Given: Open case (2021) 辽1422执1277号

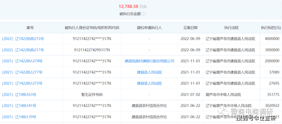Looking at the screenshot, I should pos(22,72).
